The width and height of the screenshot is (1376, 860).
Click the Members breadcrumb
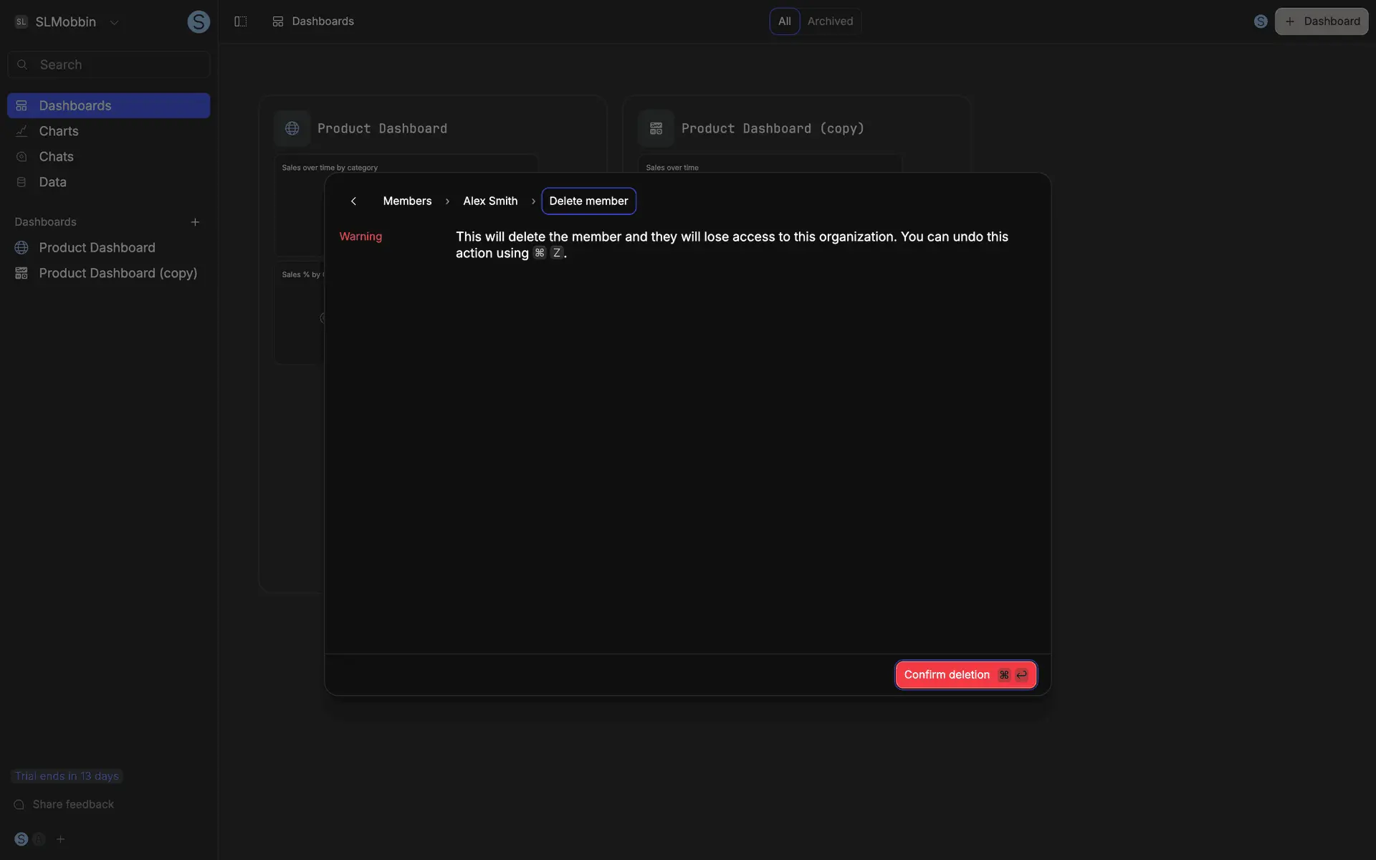tap(407, 201)
